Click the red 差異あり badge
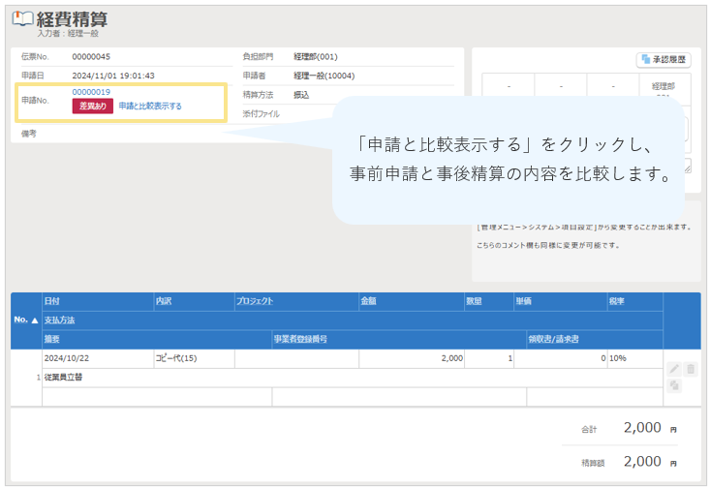This screenshot has height=488, width=710. [x=93, y=106]
